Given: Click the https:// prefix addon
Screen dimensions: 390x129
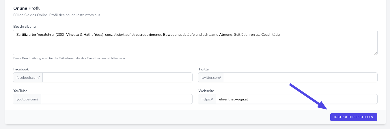Looking at the screenshot, I should (x=207, y=99).
